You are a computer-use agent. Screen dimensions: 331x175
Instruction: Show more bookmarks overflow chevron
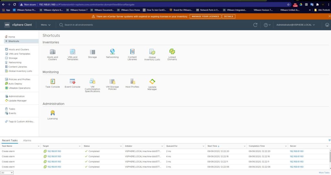point(310,10)
